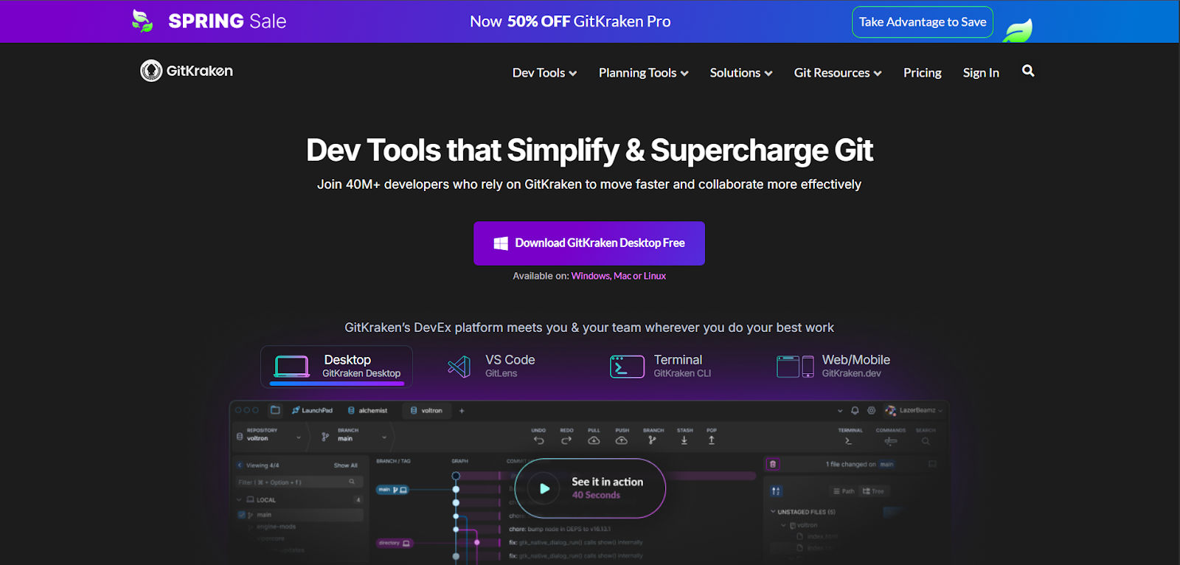Select the Desktop GitKraken Desktop tab
This screenshot has width=1180, height=565.
[337, 367]
